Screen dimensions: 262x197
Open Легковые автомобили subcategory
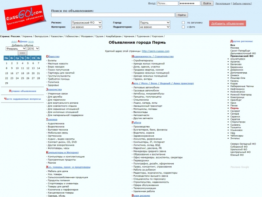[146, 88]
